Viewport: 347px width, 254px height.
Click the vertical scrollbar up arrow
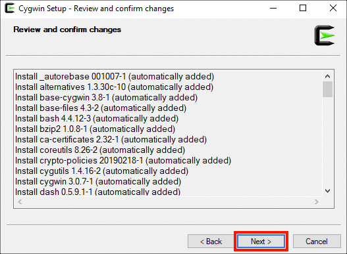(327, 76)
